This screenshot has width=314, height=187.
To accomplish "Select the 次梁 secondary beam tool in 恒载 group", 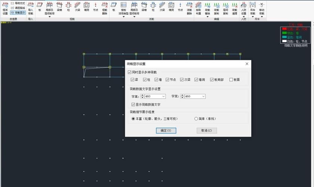I will (77, 7).
